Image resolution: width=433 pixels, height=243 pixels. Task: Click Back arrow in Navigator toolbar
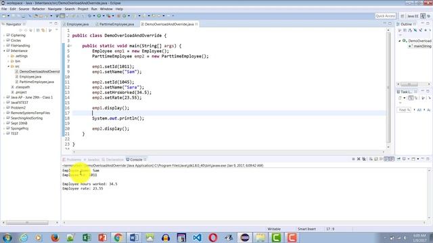point(20,30)
